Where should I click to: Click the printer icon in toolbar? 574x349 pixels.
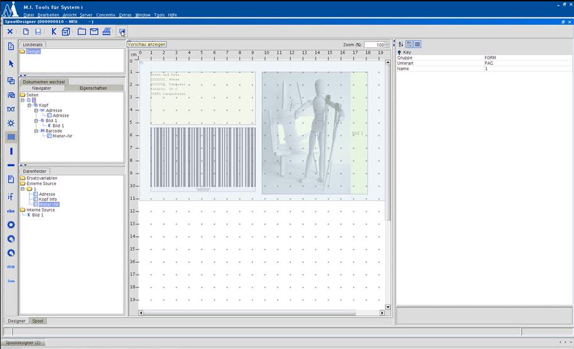[x=107, y=31]
